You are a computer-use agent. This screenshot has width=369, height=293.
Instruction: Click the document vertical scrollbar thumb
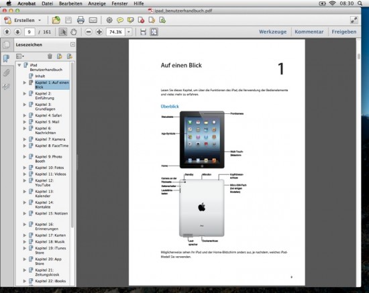[x=359, y=56]
